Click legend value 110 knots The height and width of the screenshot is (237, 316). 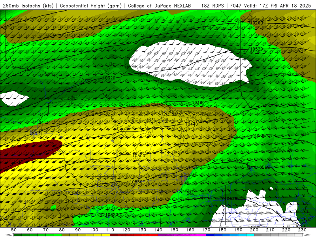click(x=110, y=230)
